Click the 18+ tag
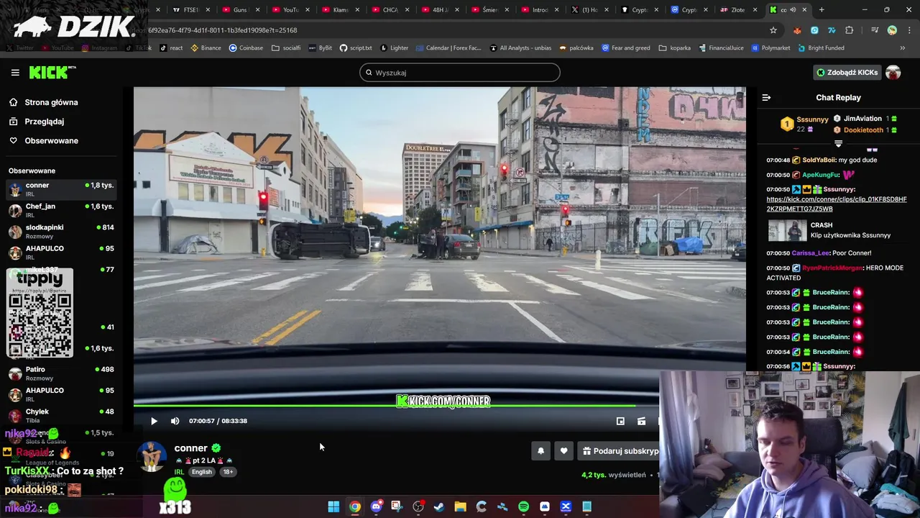The image size is (920, 518). pyautogui.click(x=228, y=472)
